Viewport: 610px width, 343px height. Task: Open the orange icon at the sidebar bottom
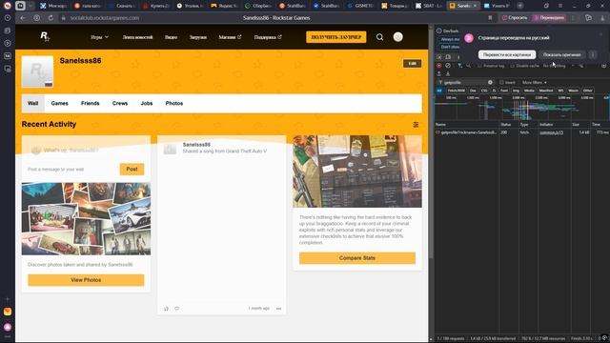coord(8,312)
